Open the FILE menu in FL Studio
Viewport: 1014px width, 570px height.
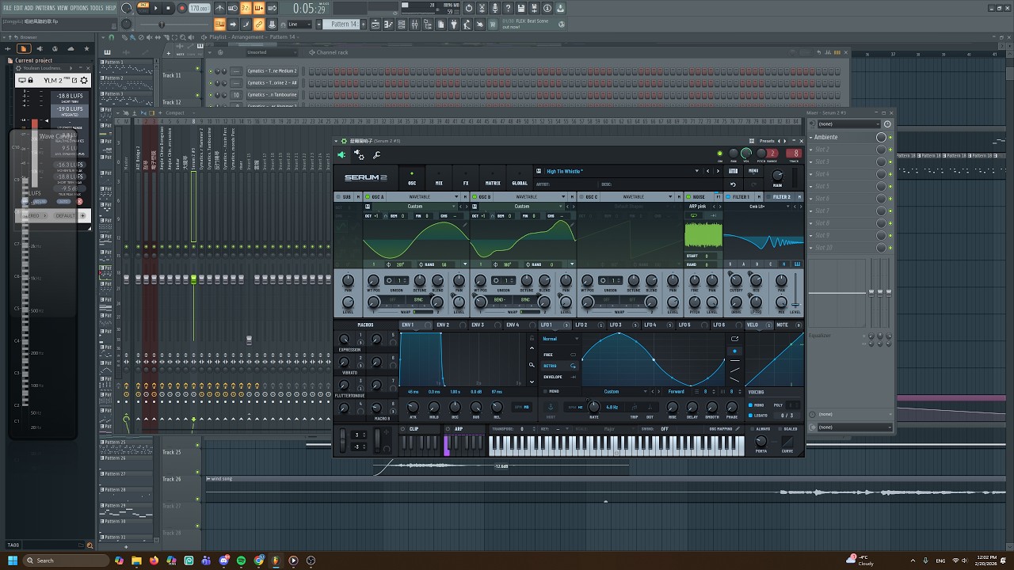pos(7,8)
